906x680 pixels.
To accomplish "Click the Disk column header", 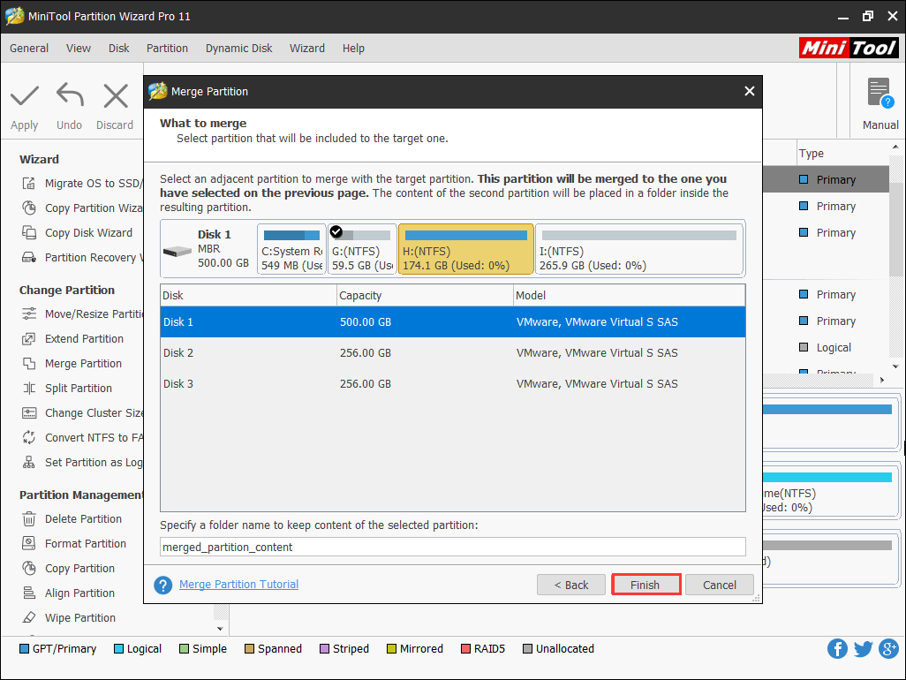I will [x=248, y=295].
